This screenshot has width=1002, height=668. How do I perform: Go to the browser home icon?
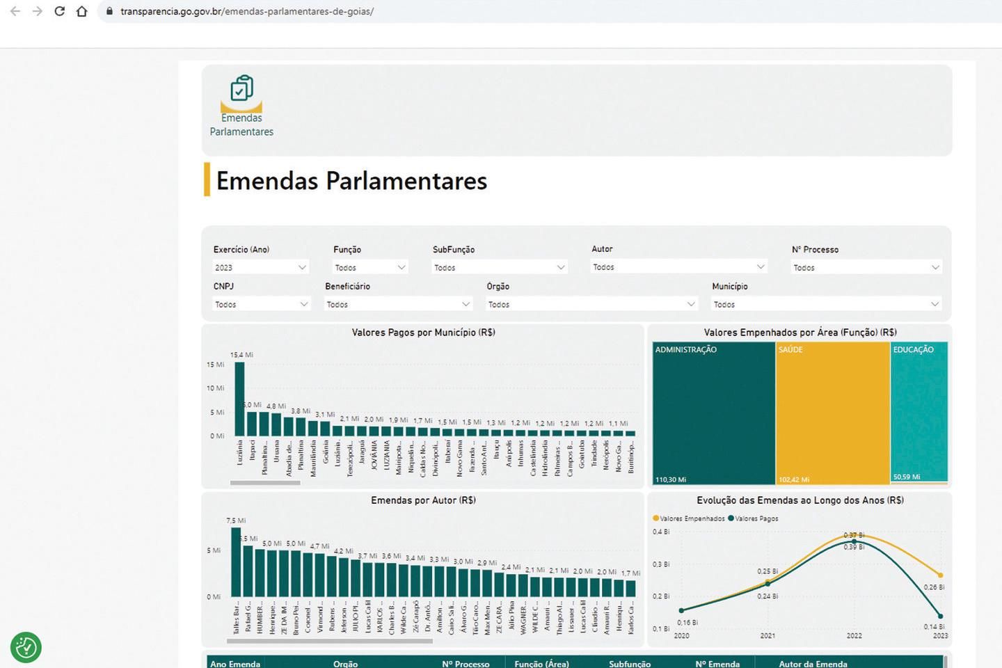click(x=82, y=11)
